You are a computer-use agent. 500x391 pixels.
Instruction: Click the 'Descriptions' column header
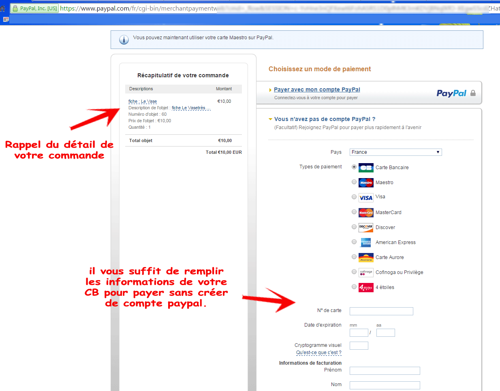tap(141, 89)
